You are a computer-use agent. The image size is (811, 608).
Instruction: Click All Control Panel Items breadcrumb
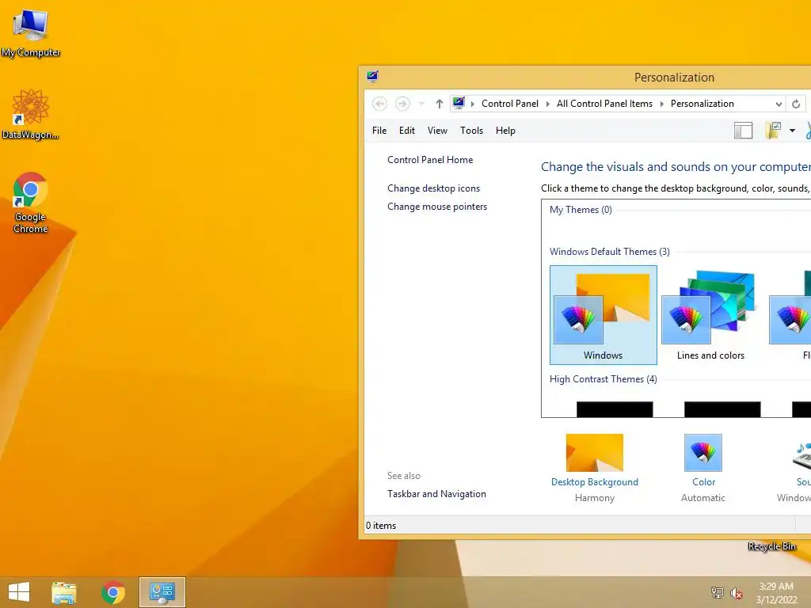coord(604,104)
